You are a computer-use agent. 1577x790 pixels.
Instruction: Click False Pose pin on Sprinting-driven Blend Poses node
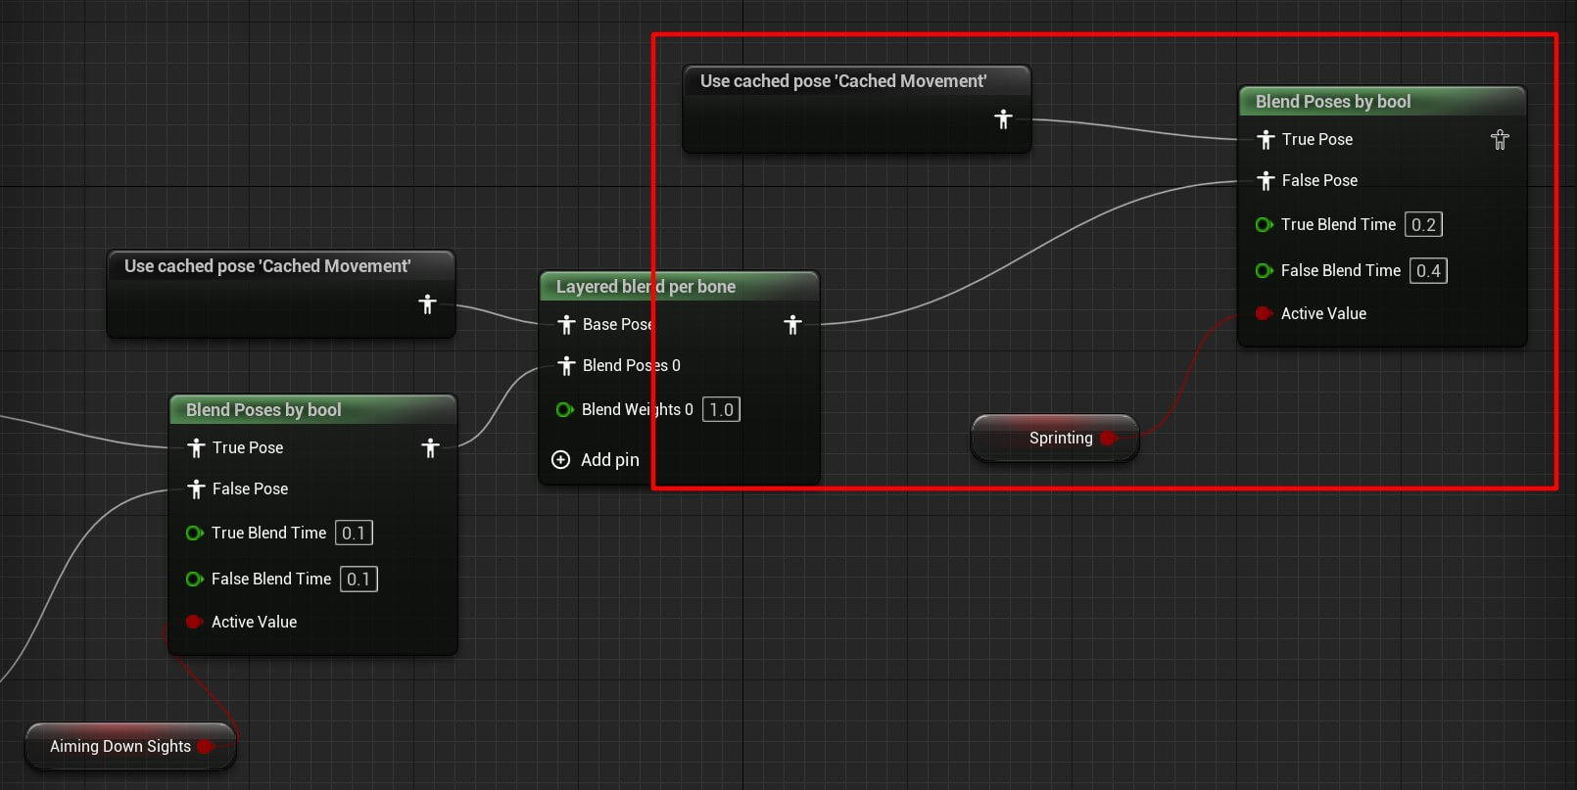pos(1266,181)
